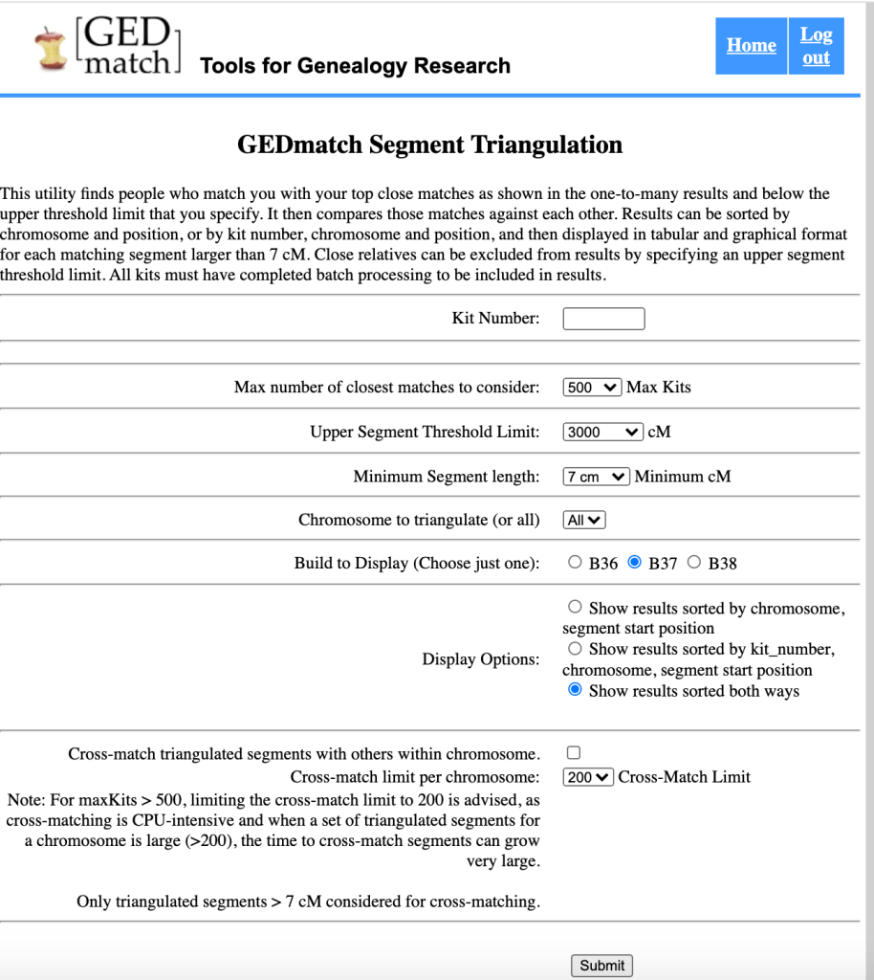Select the B37 build radio button
The height and width of the screenshot is (980, 874).
634,563
